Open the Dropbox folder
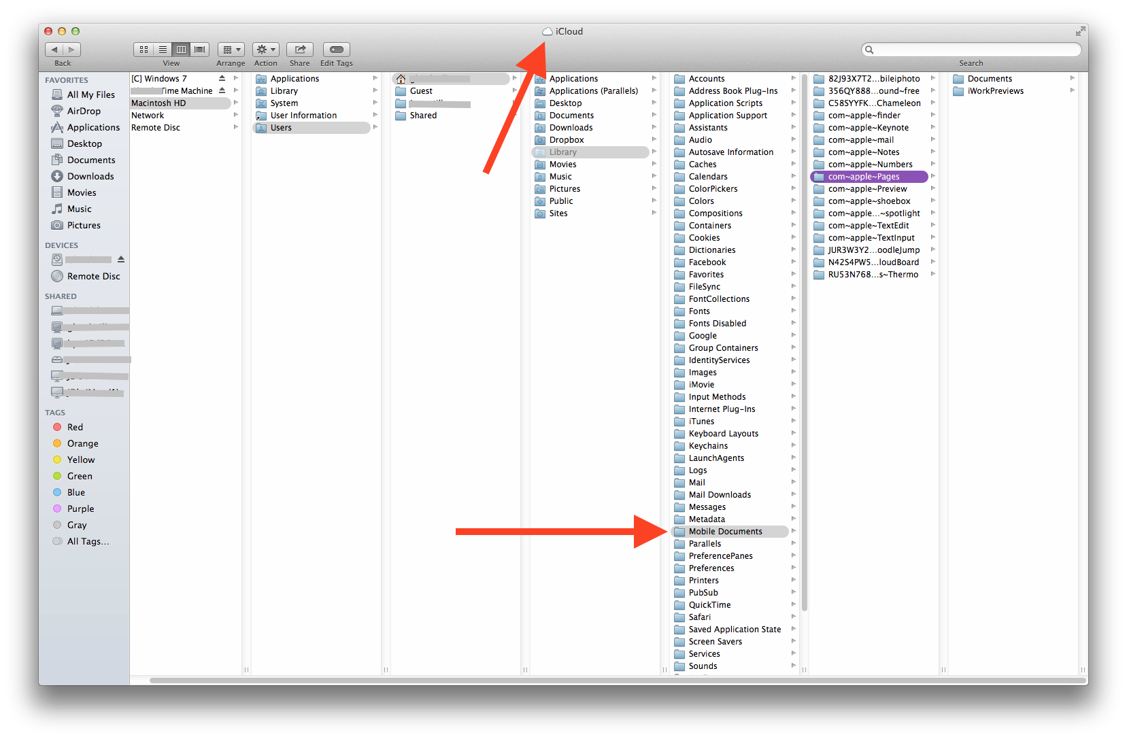 567,140
